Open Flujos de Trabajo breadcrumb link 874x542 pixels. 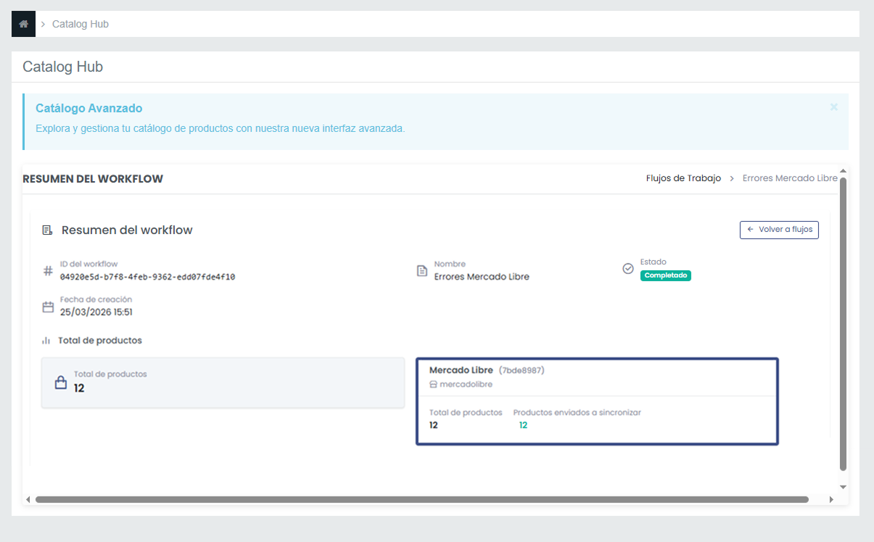(683, 178)
